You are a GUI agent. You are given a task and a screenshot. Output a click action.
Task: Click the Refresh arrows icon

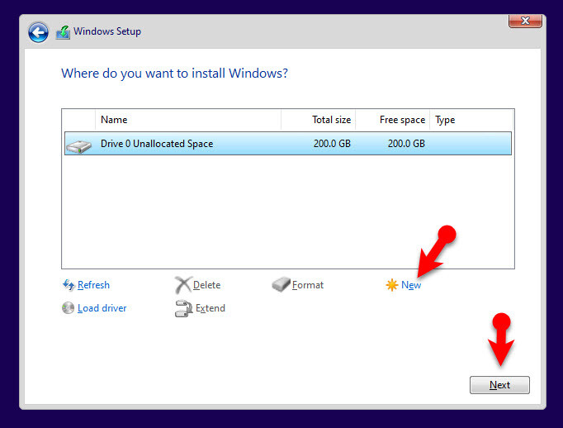(x=69, y=285)
